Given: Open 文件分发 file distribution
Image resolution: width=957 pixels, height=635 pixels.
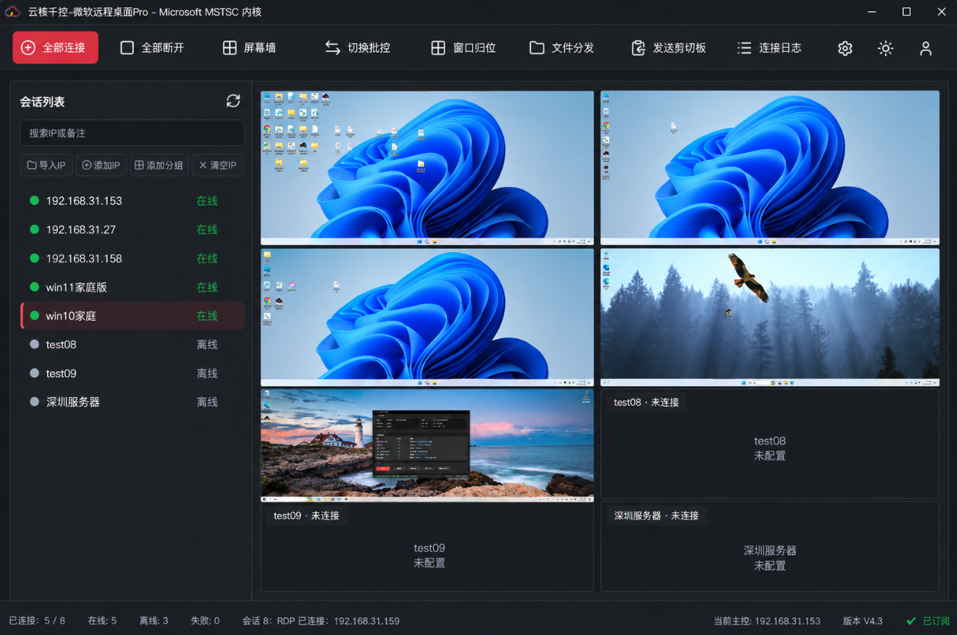Looking at the screenshot, I should click(562, 47).
